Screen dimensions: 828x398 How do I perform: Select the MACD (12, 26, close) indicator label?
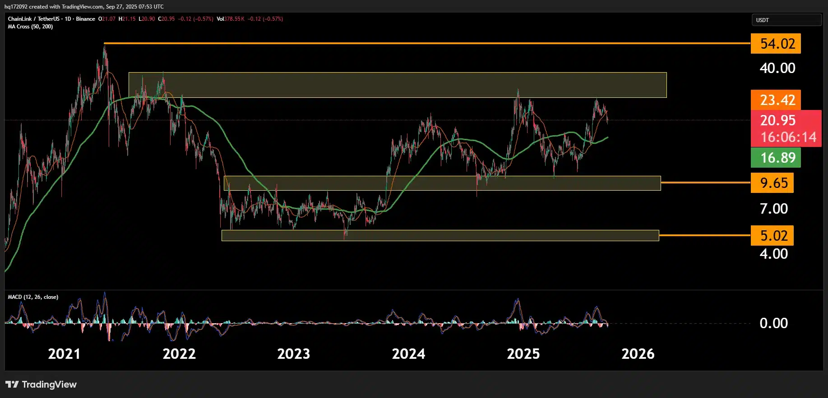pos(33,297)
